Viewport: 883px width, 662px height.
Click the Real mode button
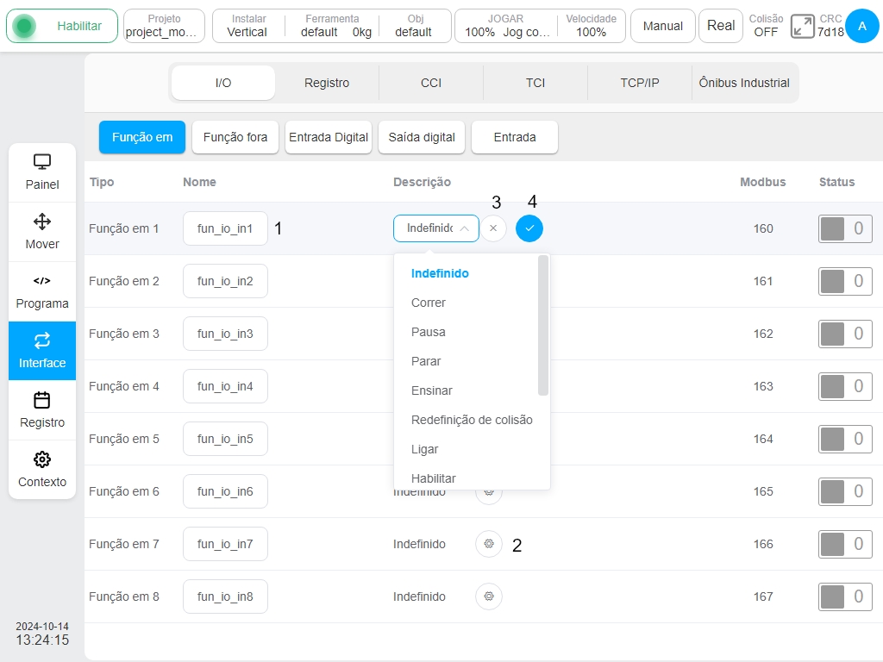(721, 26)
